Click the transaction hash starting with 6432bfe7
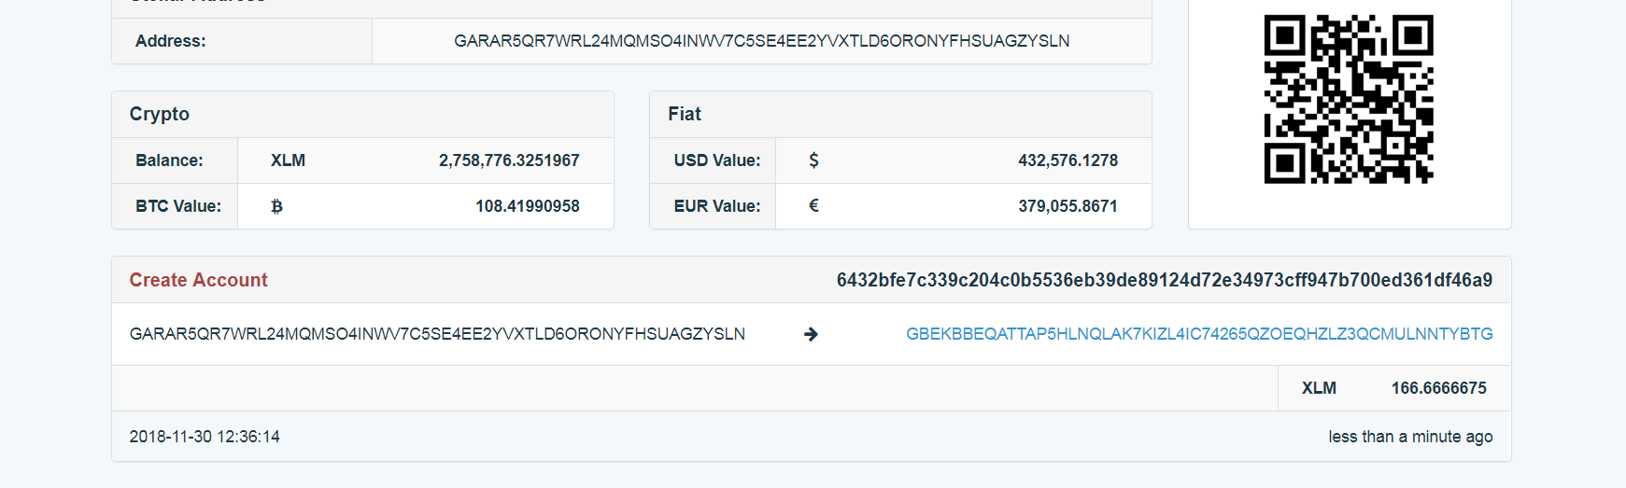 1164,280
